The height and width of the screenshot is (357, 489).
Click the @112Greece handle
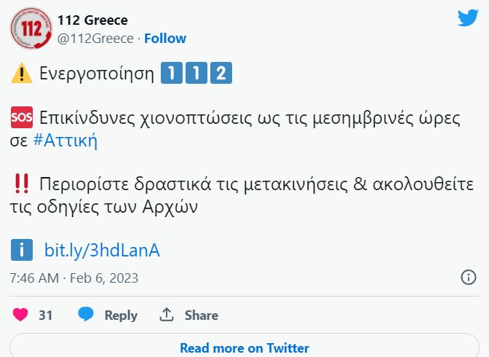(95, 39)
